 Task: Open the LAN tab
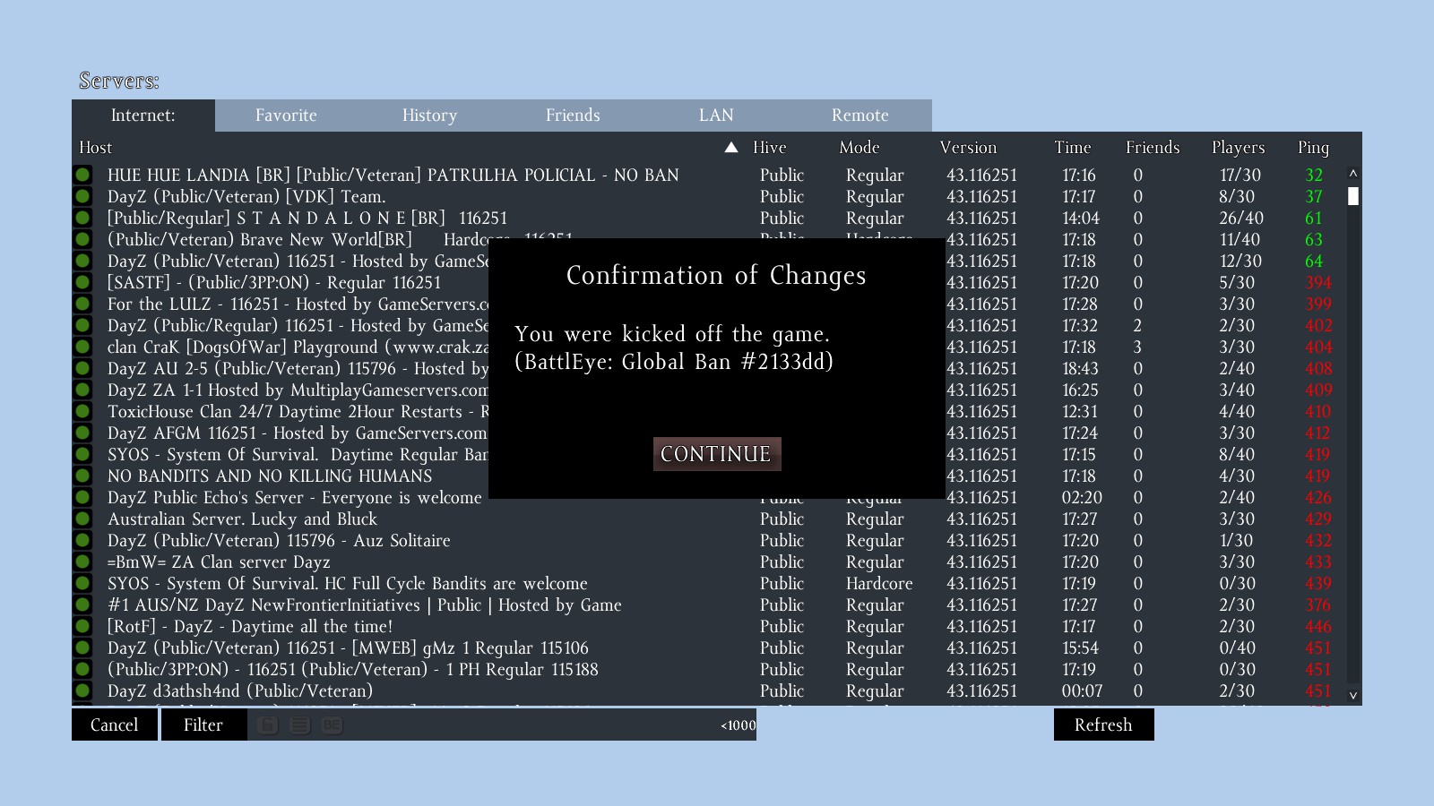[716, 116]
